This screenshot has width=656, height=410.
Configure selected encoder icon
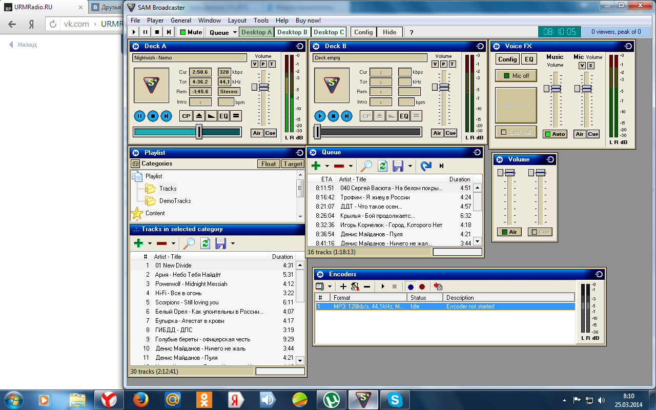click(x=355, y=286)
